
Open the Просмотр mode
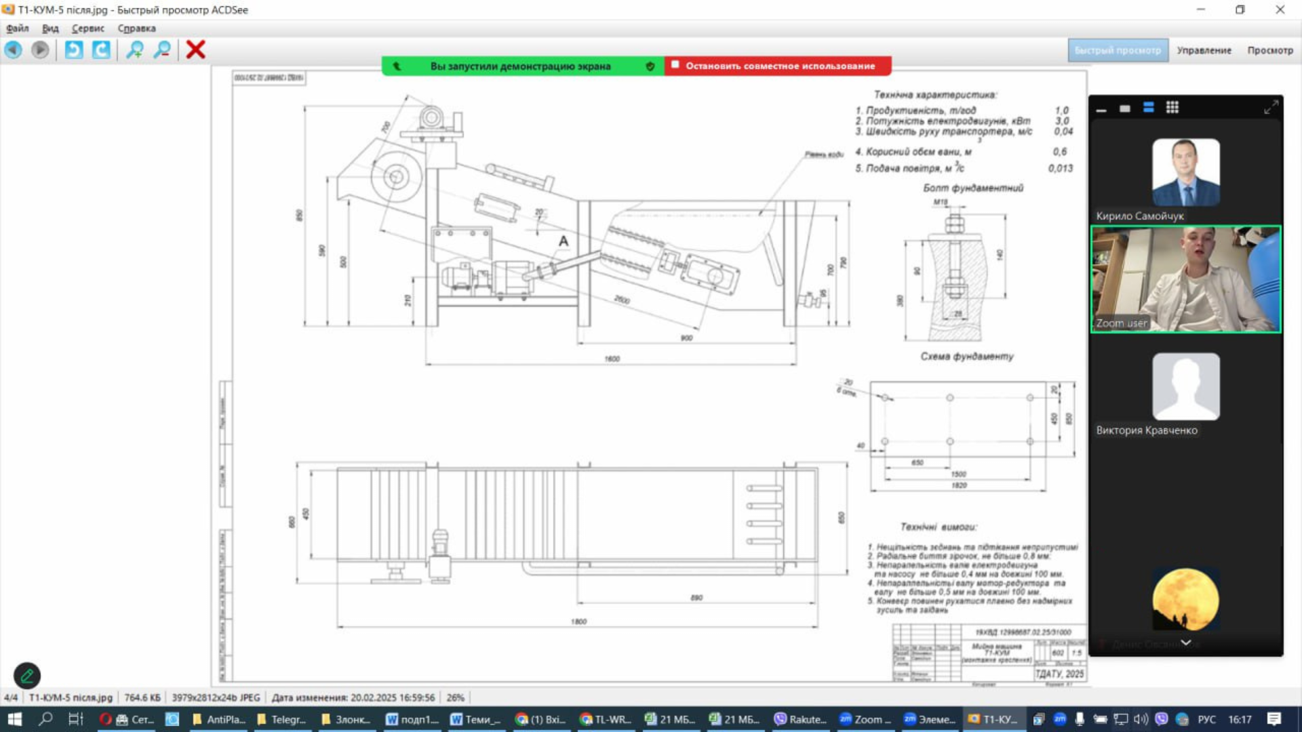1269,50
